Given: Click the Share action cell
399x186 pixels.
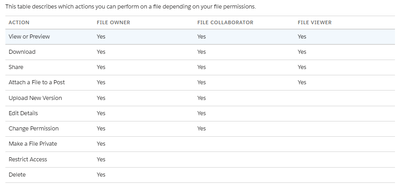Looking at the screenshot, I should pyautogui.click(x=16, y=67).
